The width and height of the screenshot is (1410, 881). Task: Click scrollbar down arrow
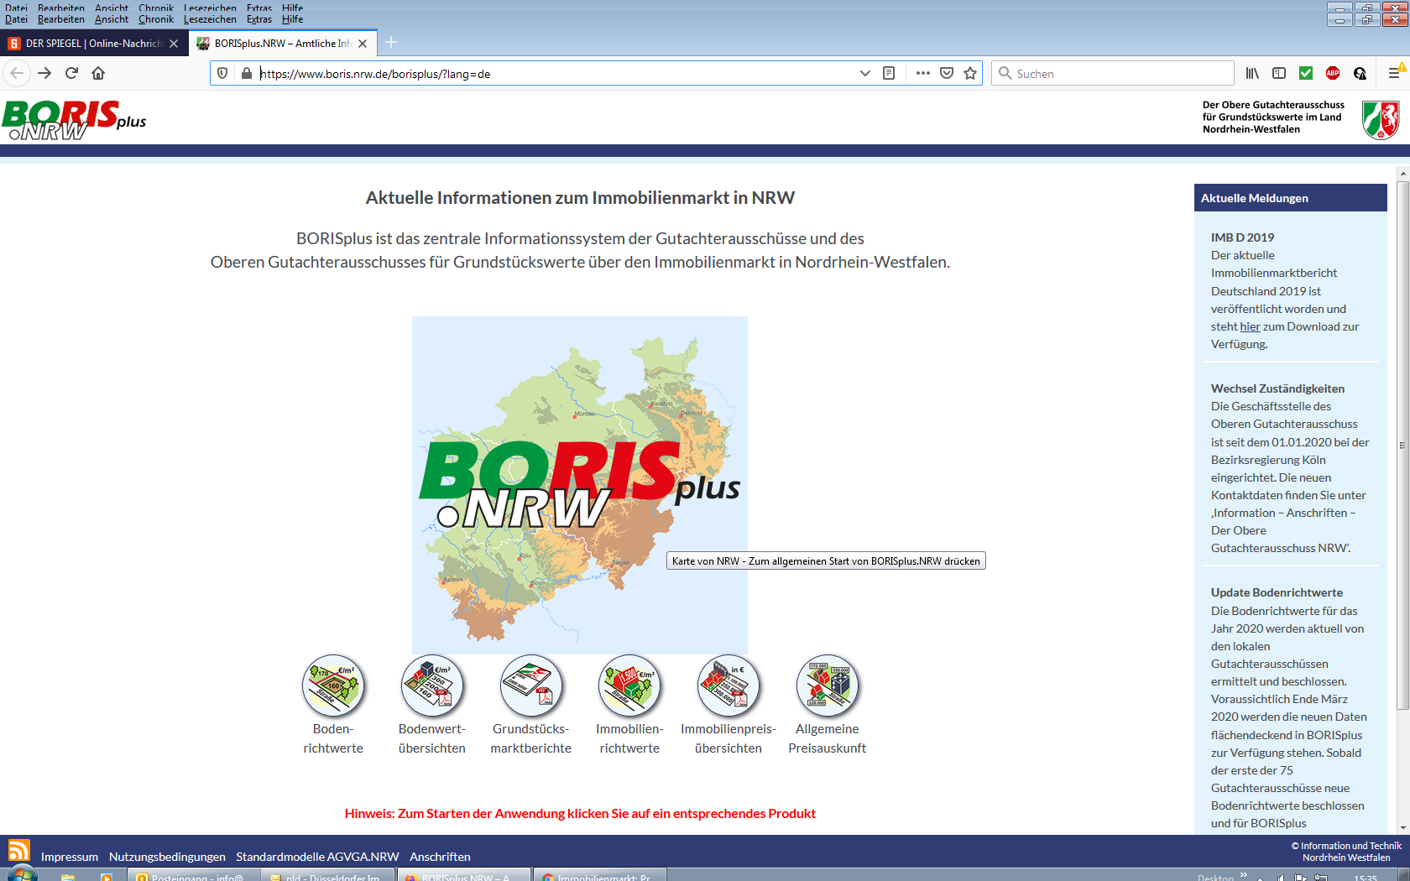(x=1402, y=827)
